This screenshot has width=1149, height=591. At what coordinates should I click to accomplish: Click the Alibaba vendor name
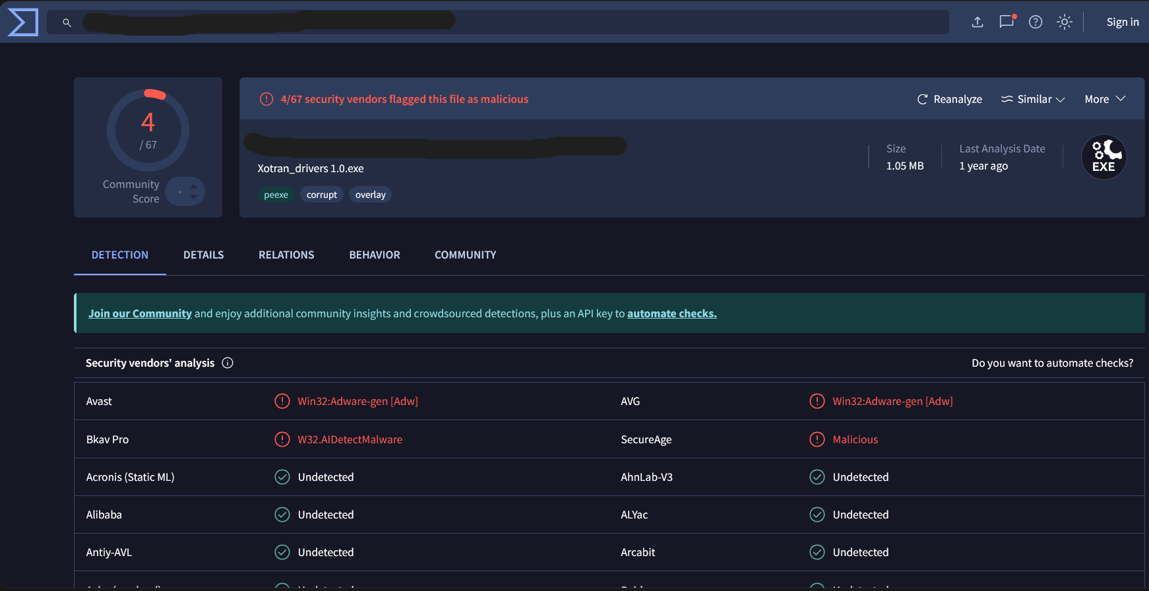point(104,514)
